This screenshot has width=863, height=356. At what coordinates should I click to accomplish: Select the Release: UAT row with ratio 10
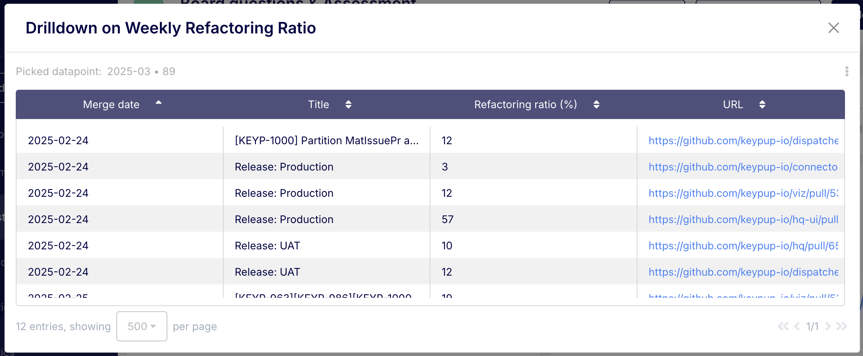click(267, 246)
